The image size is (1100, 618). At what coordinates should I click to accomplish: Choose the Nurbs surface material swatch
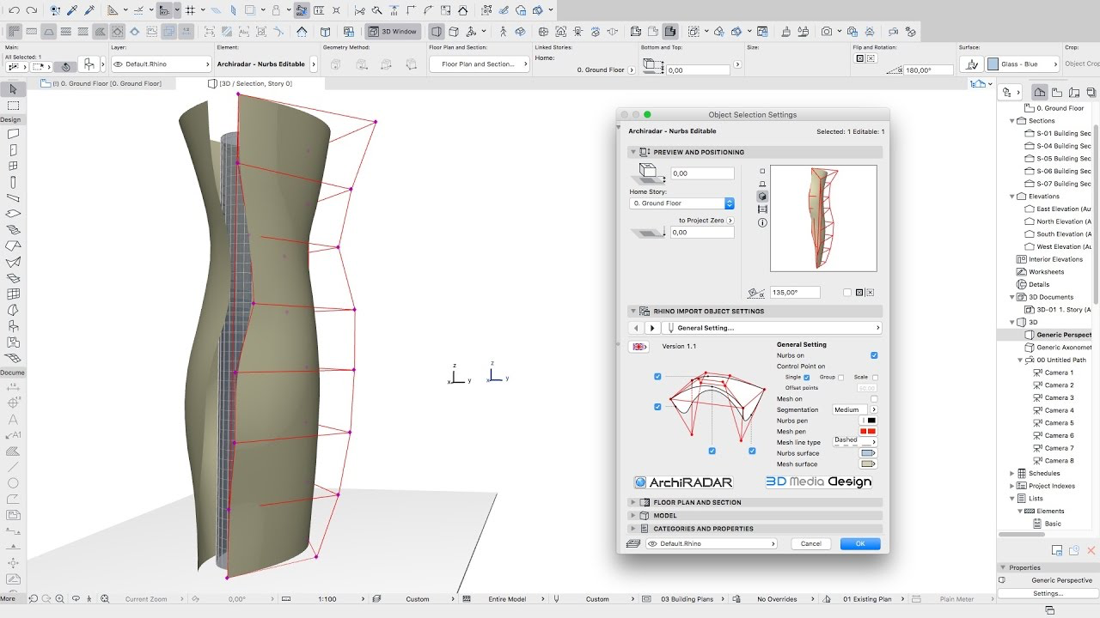point(868,453)
